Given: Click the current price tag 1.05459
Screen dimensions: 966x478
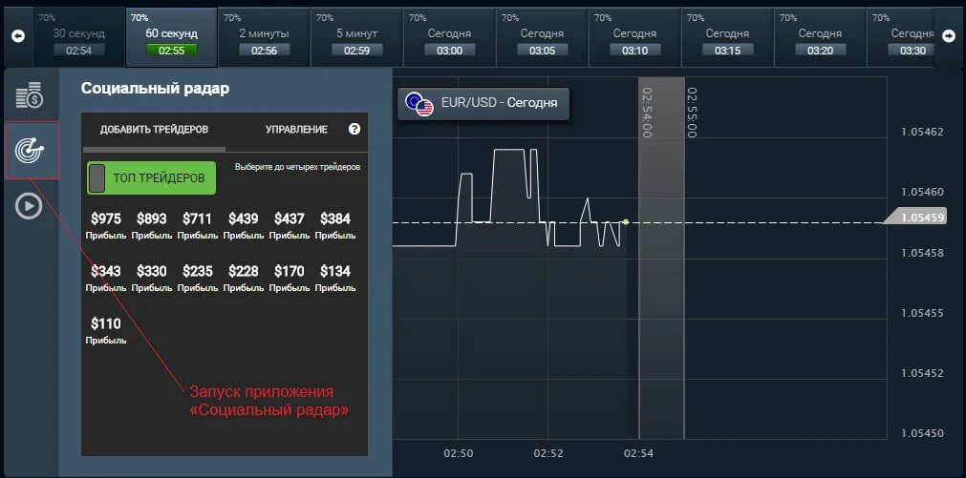Looking at the screenshot, I should pyautogui.click(x=915, y=218).
